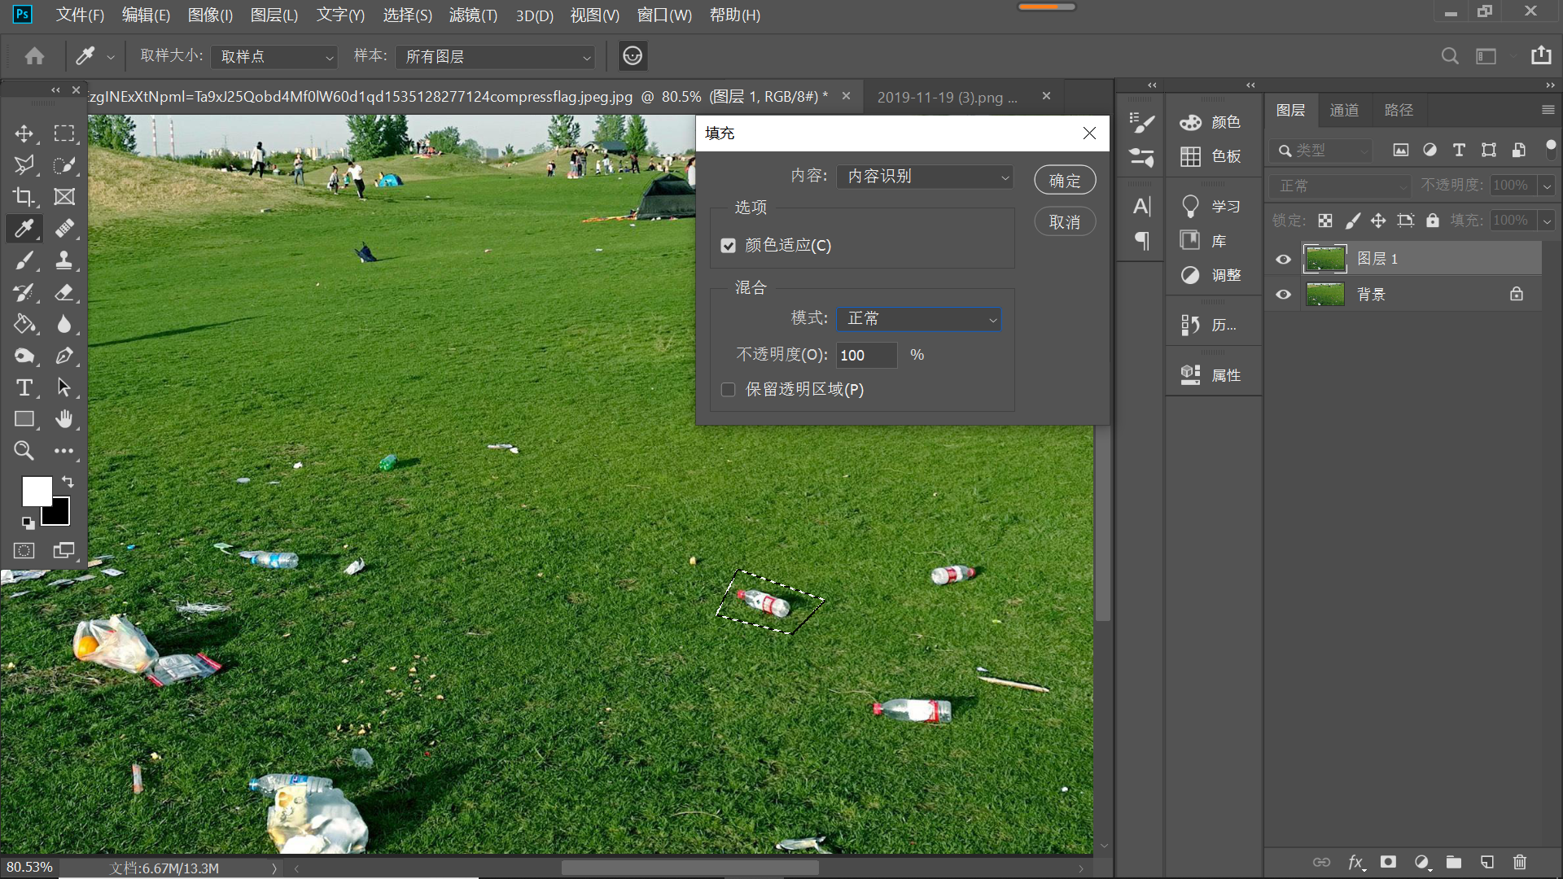Viewport: 1563px width, 879px height.
Task: Open the 类型 layer filter dropdown
Action: pyautogui.click(x=1320, y=151)
